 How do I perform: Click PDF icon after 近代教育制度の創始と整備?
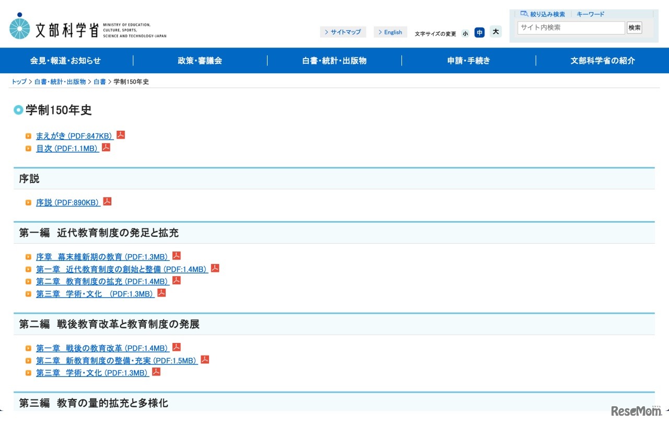[x=215, y=268]
